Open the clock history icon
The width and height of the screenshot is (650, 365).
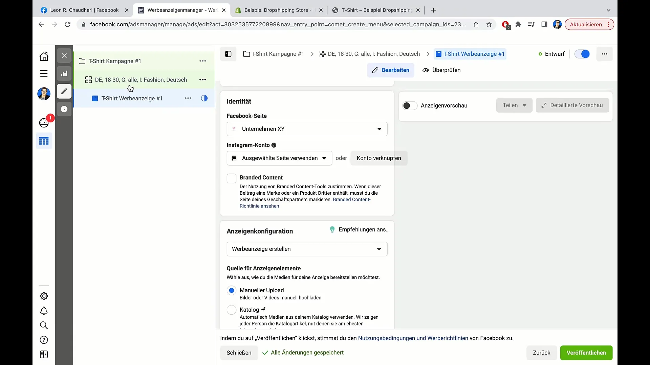click(x=64, y=109)
